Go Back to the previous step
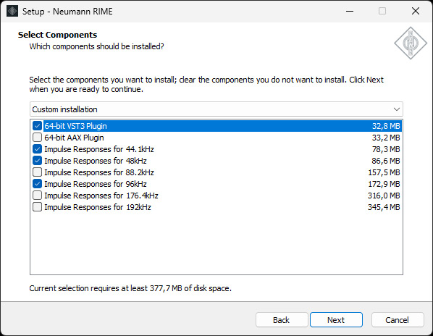 [282, 320]
